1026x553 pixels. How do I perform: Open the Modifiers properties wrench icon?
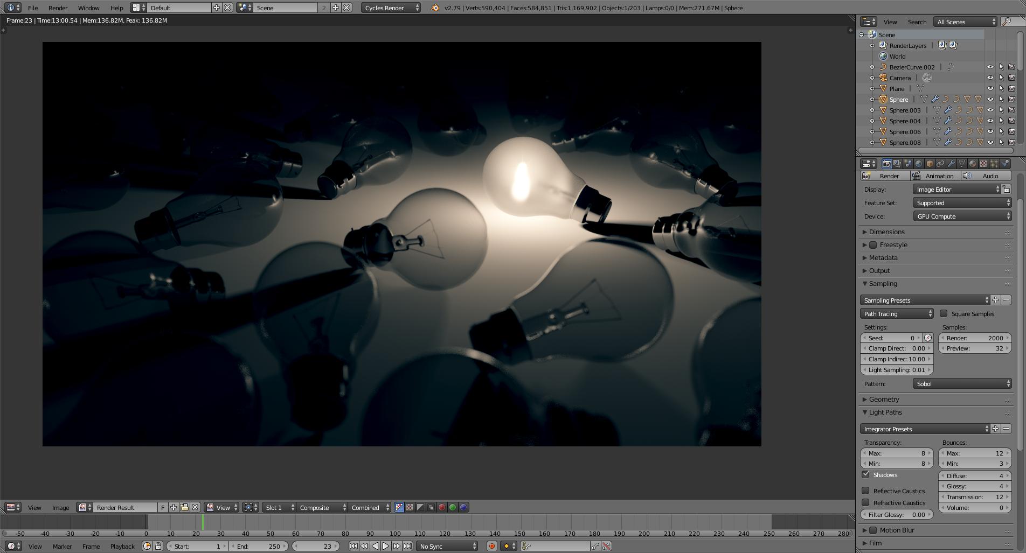pos(951,164)
